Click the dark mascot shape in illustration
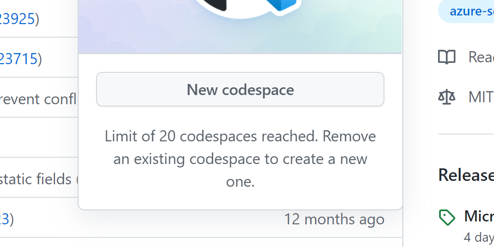Viewport: 494px width, 247px height. tap(217, 4)
